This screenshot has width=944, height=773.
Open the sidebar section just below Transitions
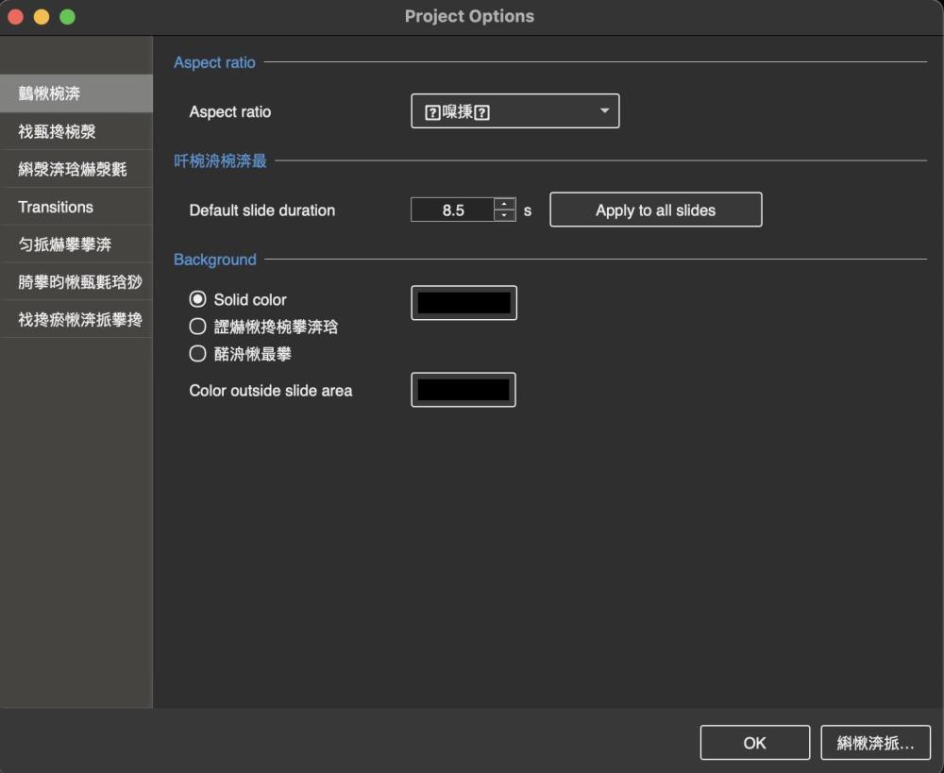pyautogui.click(x=76, y=244)
